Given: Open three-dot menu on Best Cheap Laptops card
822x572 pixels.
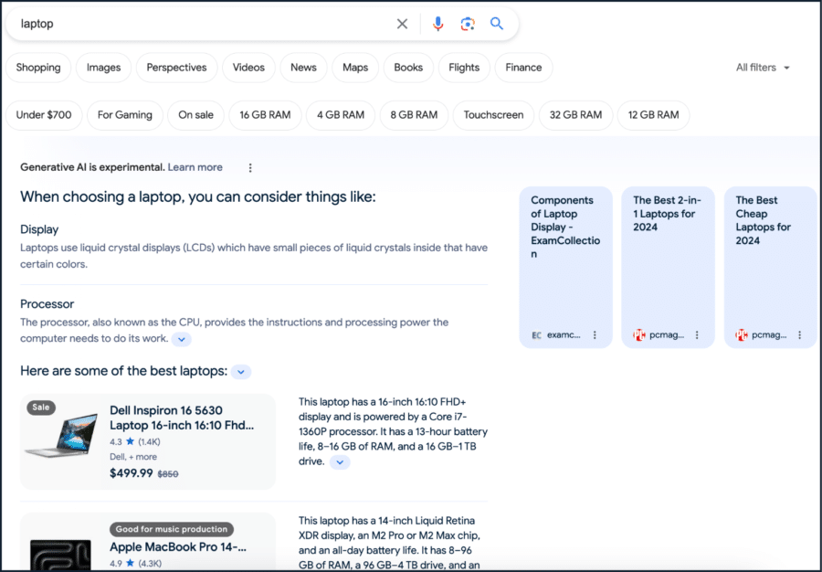Looking at the screenshot, I should (799, 335).
